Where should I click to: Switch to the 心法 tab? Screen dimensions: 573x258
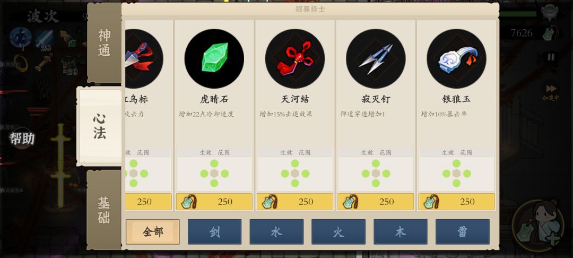pyautogui.click(x=99, y=126)
